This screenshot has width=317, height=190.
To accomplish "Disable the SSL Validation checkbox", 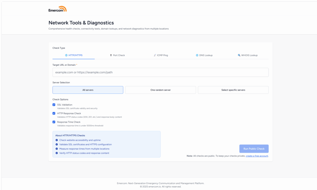I will (54, 105).
